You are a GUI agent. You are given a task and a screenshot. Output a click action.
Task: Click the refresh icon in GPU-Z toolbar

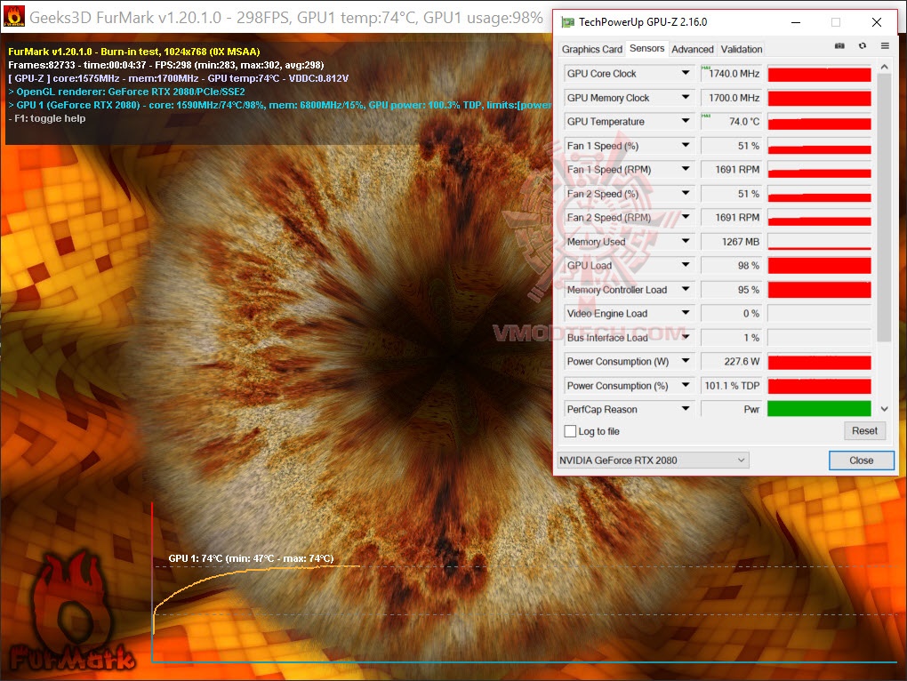tap(861, 48)
